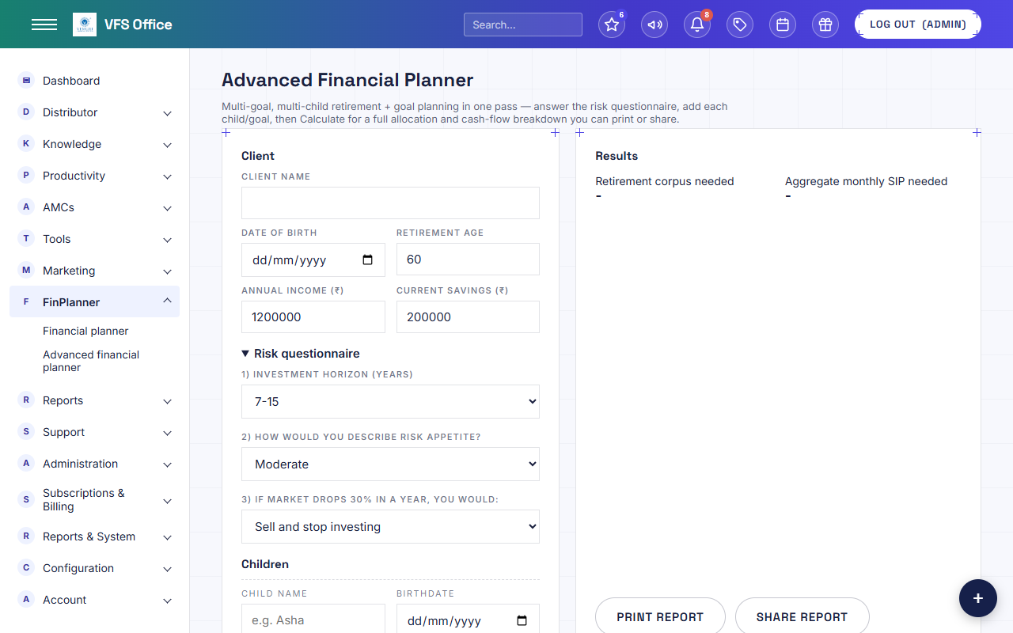Viewport: 1013px width, 633px height.
Task: Click the LOG OUT (ADMIN) button
Action: point(918,25)
